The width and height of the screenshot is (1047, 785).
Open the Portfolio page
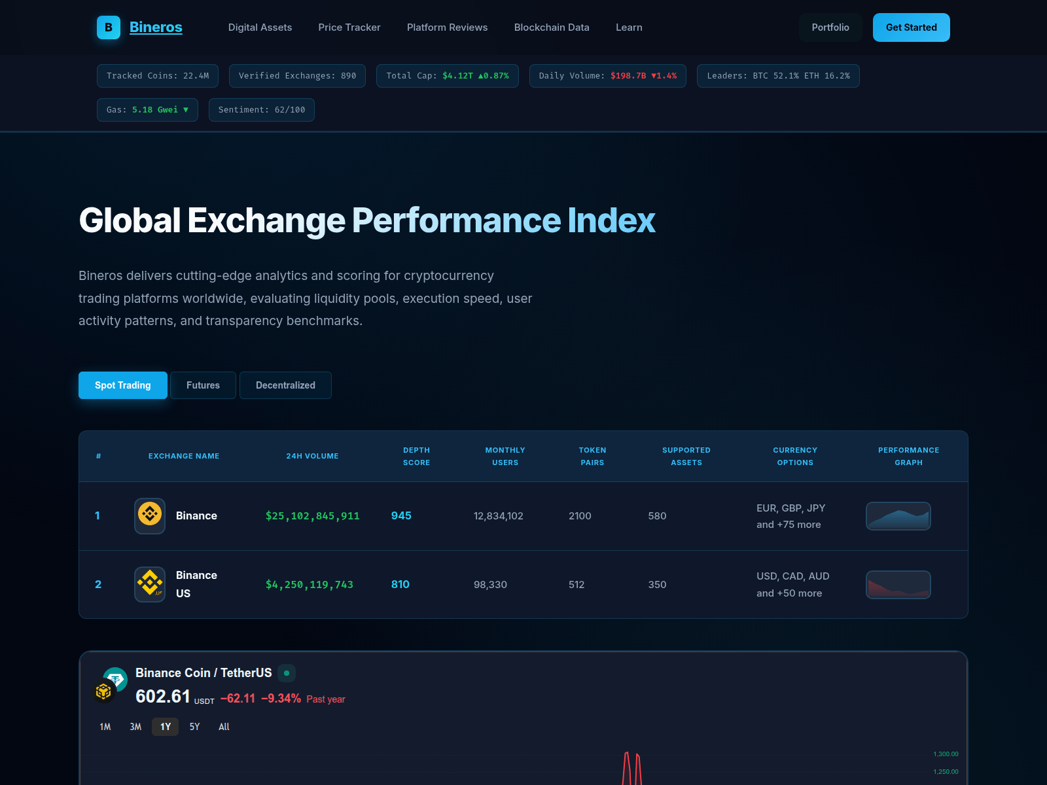click(830, 27)
